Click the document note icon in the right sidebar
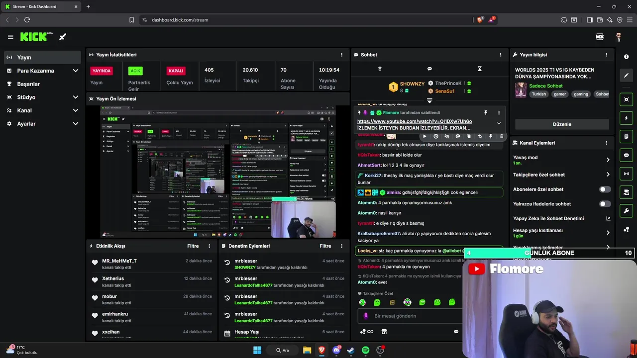Viewport: 637px width, 358px height. click(626, 137)
